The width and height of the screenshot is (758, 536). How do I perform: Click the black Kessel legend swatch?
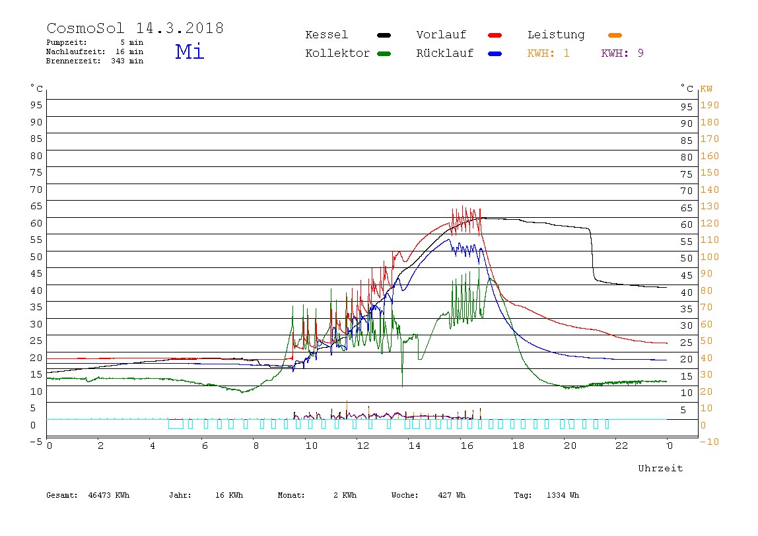click(384, 35)
